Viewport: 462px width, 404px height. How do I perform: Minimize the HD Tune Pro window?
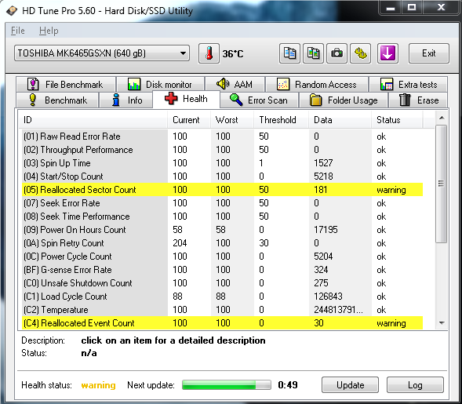tap(391, 8)
